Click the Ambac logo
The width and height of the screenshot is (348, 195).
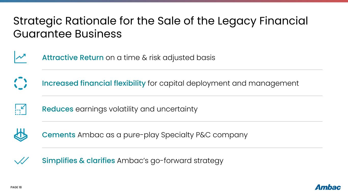328,187
